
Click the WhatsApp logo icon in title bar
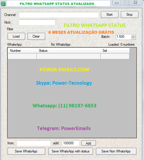click(x=3, y=4)
